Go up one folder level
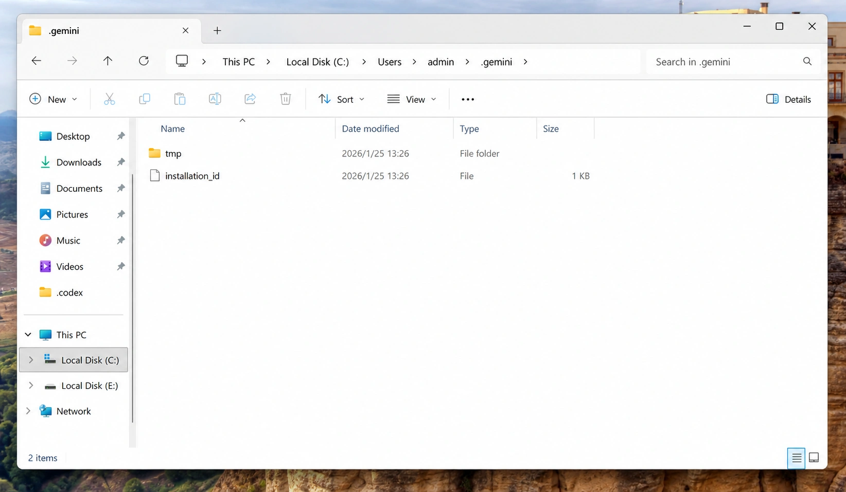This screenshot has height=492, width=846. [108, 61]
